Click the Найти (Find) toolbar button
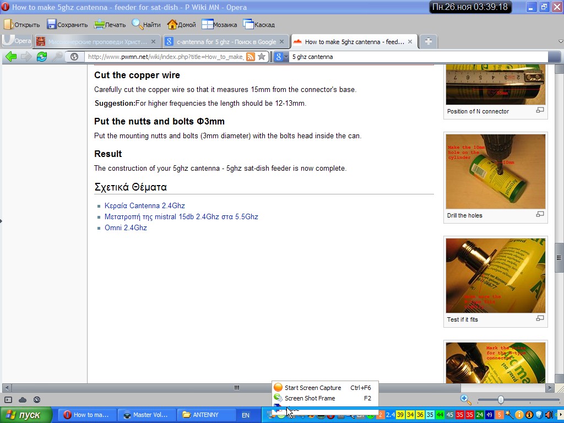Image resolution: width=564 pixels, height=423 pixels. click(146, 24)
